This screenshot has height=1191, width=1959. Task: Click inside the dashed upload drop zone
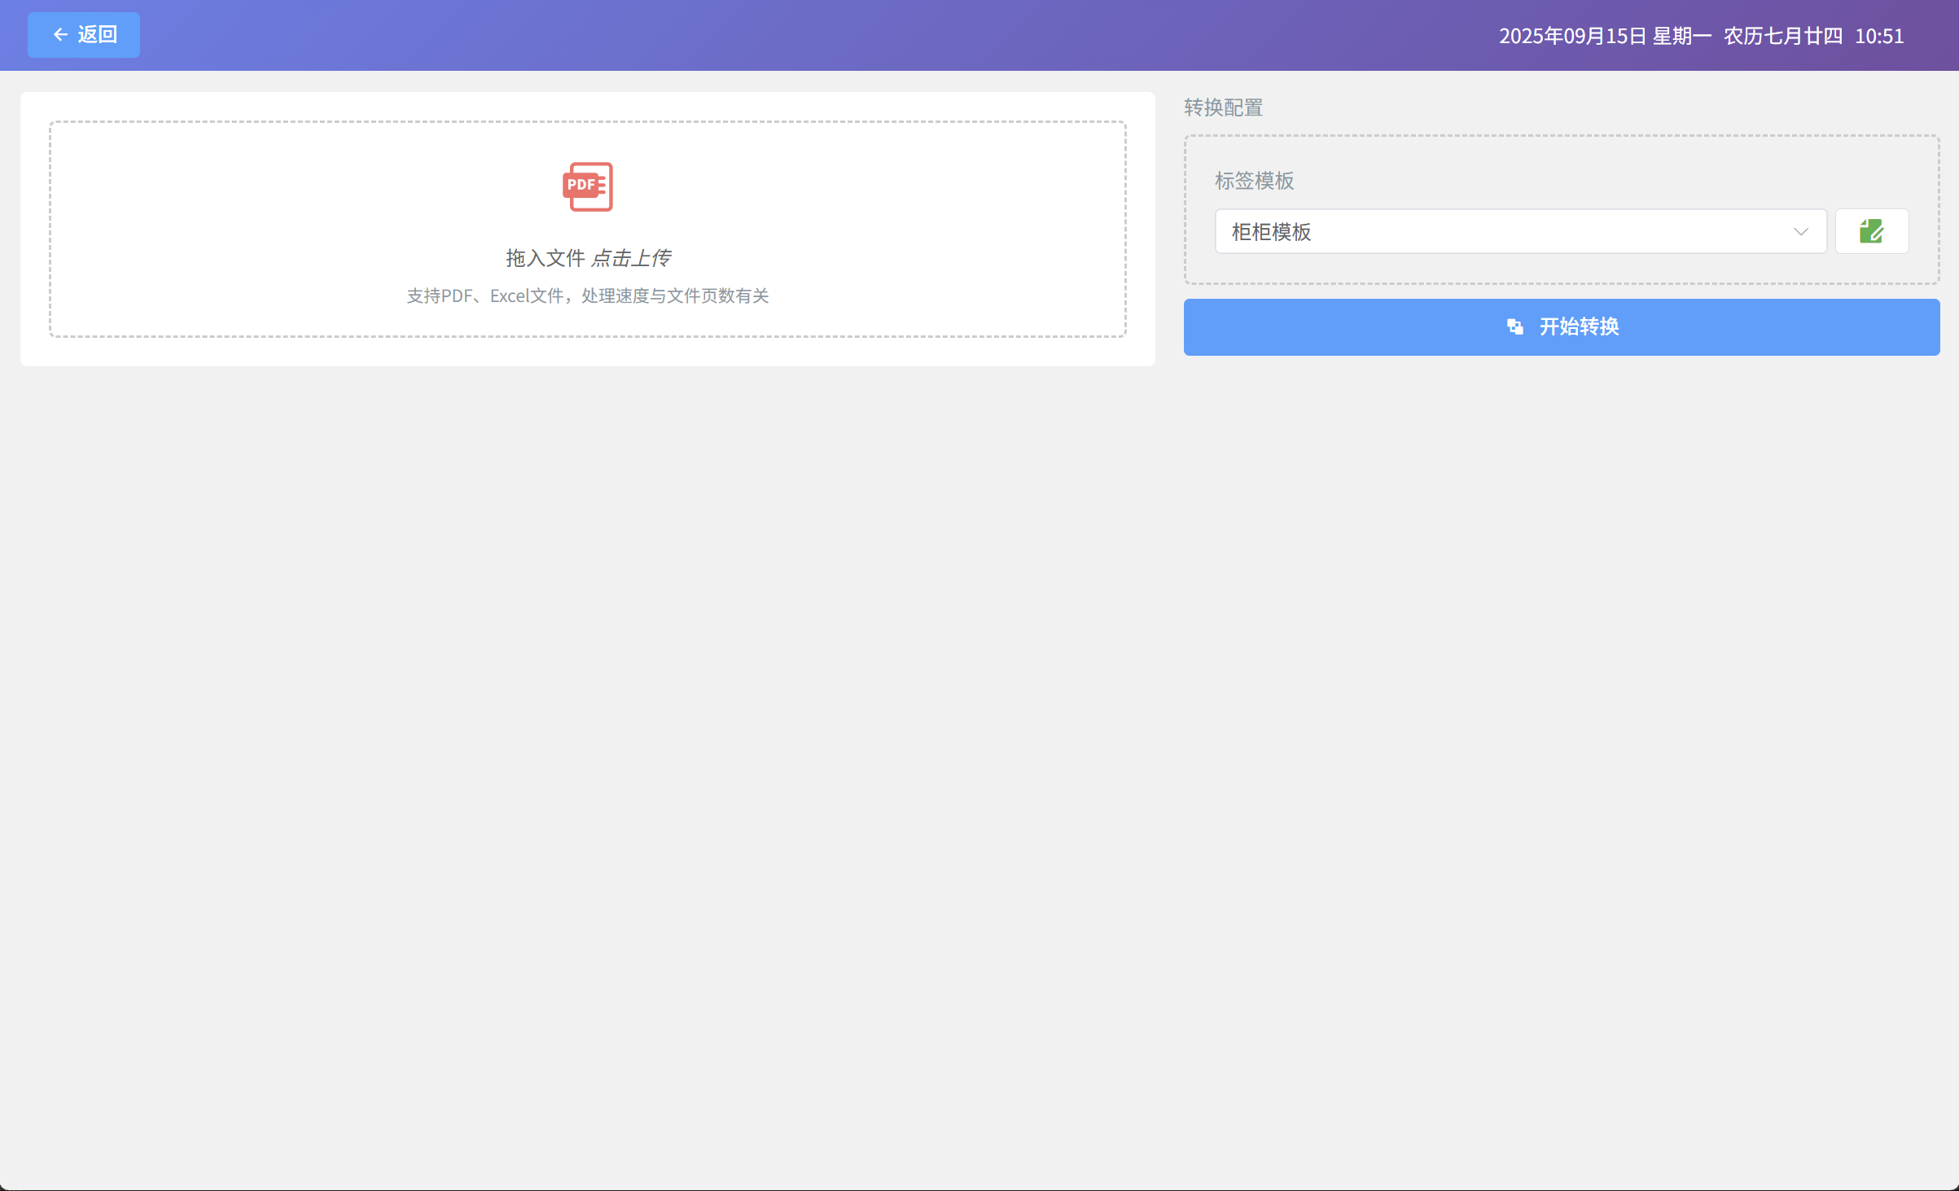244,228
